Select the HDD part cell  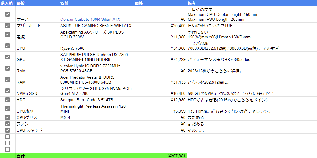click(37, 100)
